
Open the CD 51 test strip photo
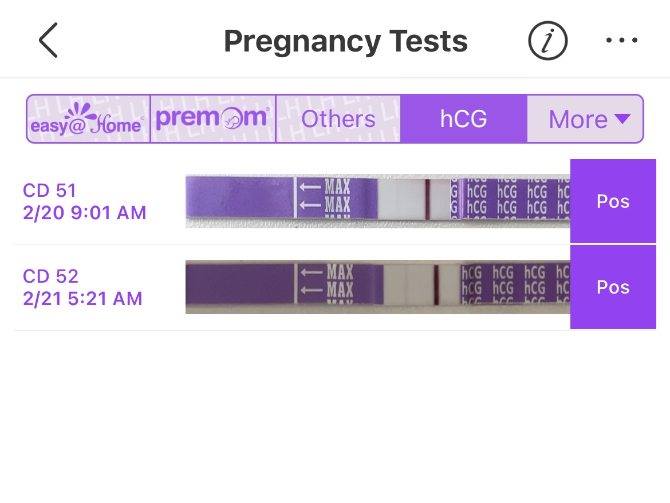point(377,201)
